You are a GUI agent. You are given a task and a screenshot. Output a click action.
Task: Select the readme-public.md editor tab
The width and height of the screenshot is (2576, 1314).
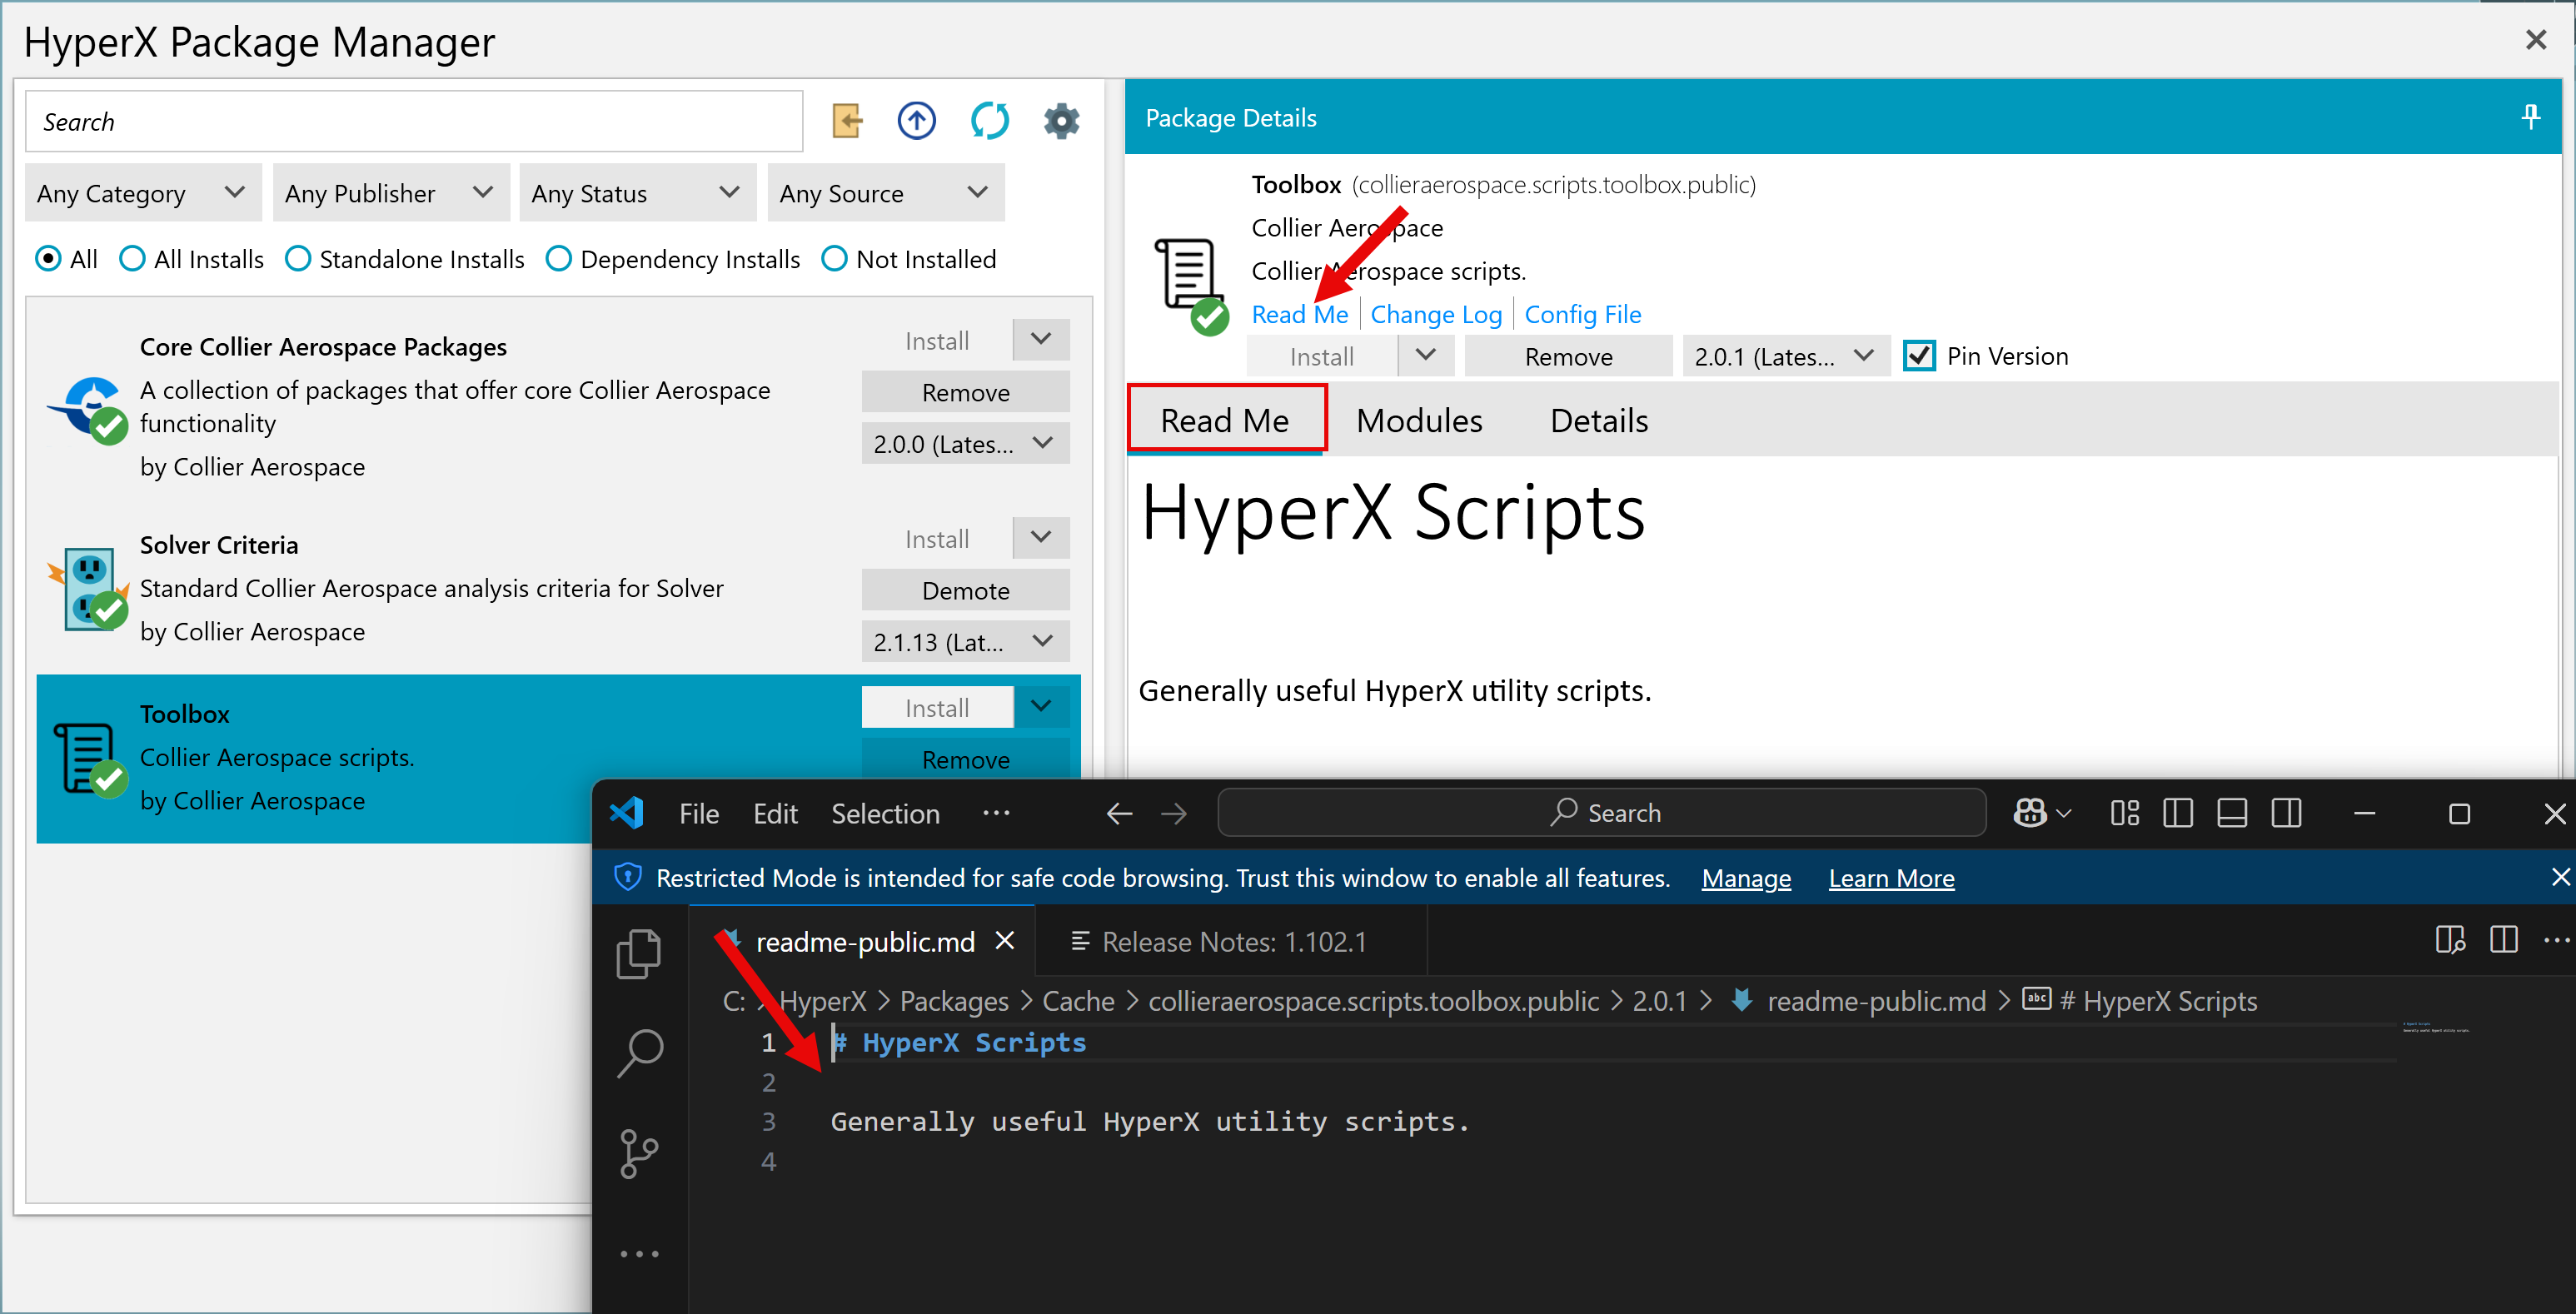[x=864, y=941]
